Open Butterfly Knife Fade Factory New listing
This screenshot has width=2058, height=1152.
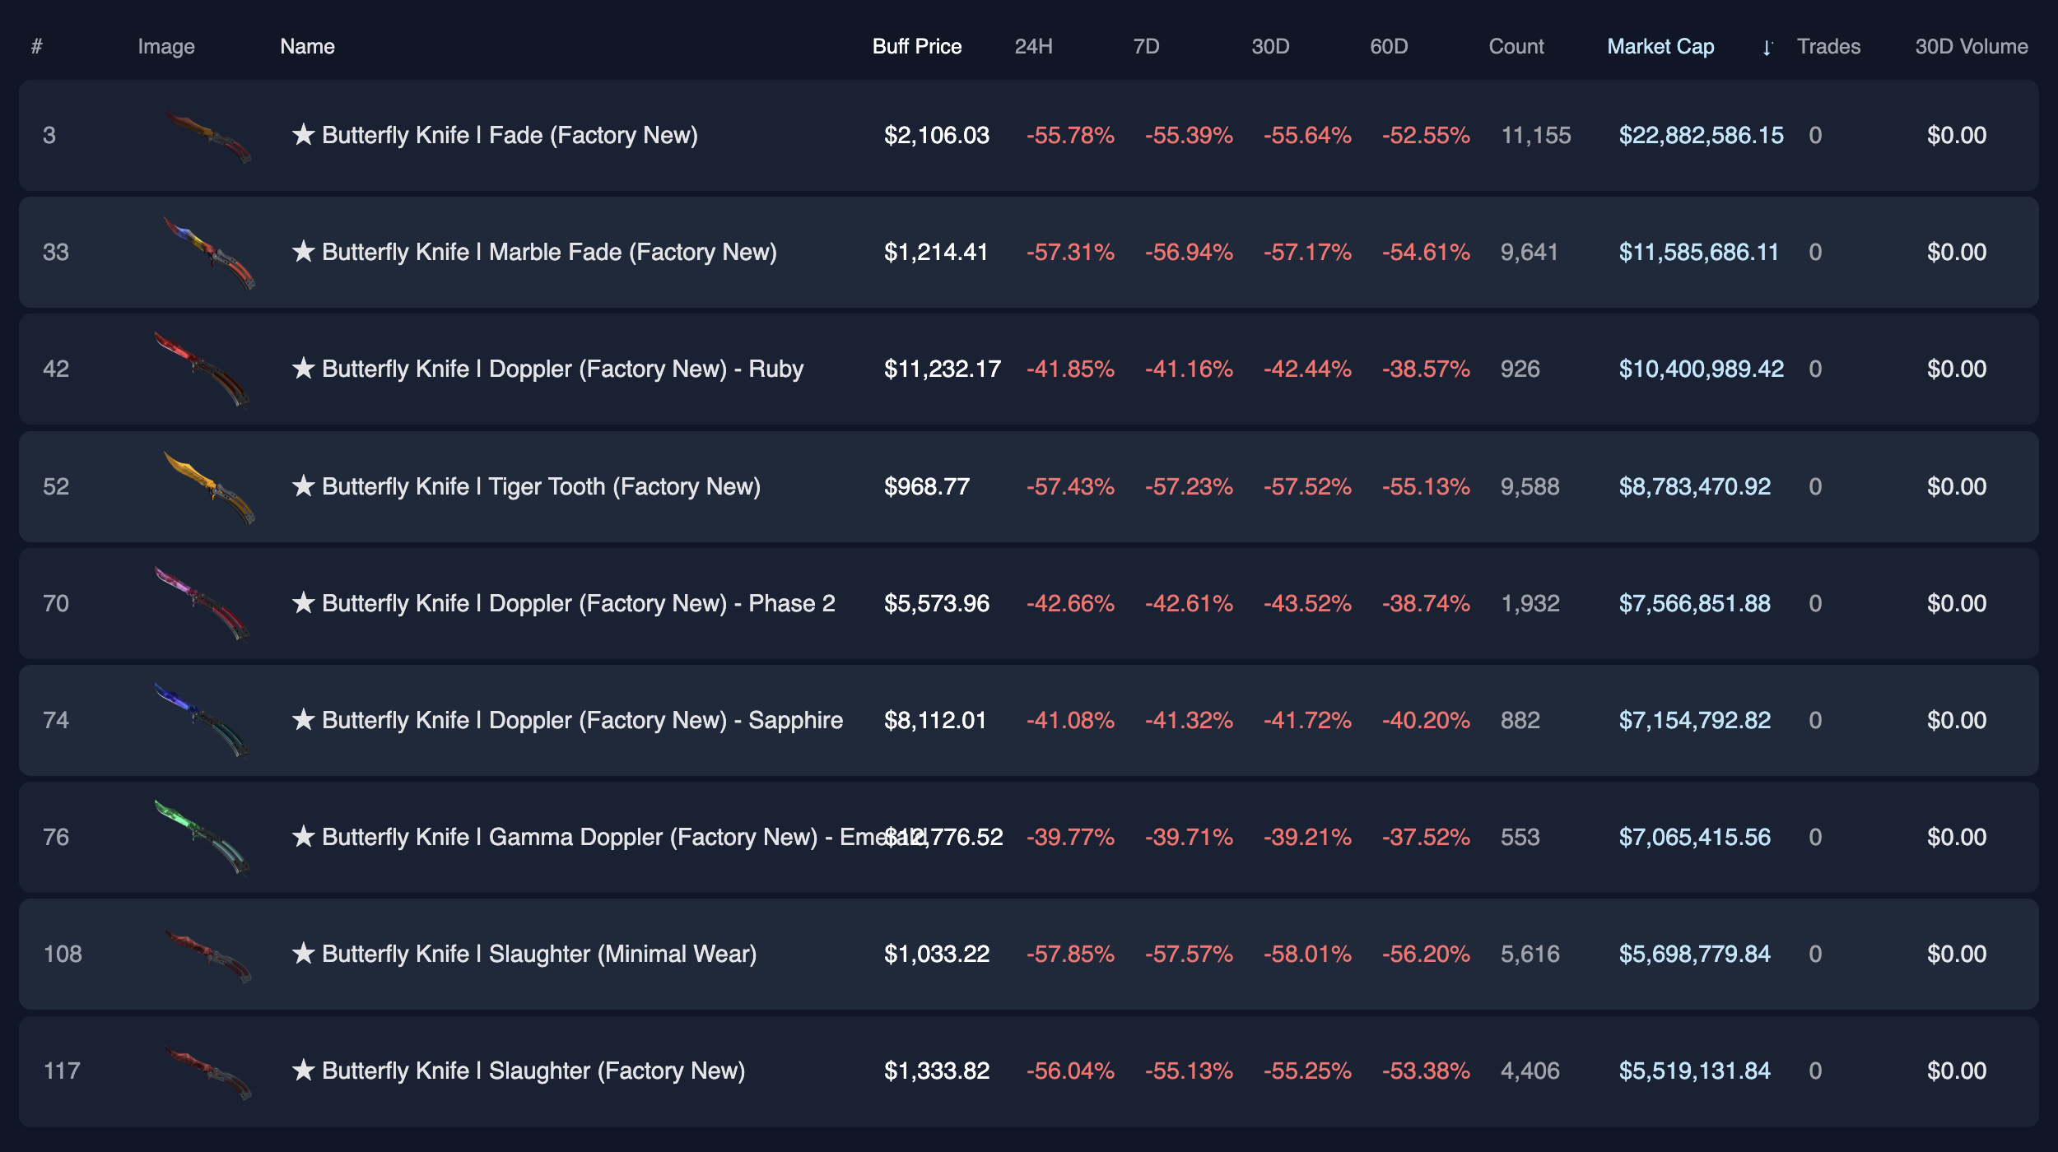510,135
